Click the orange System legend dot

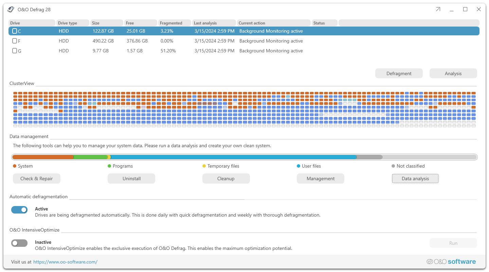[x=15, y=166]
